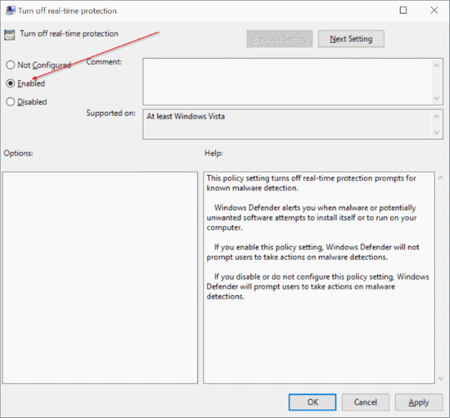
Task: Click the paragraph starting 'If you disable'
Action: (318, 287)
